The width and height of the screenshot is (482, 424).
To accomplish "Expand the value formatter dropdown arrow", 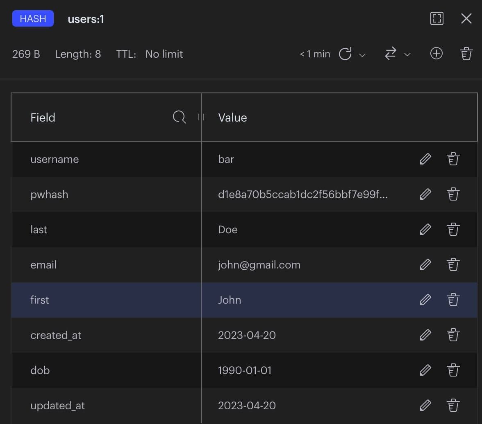I will [x=407, y=54].
